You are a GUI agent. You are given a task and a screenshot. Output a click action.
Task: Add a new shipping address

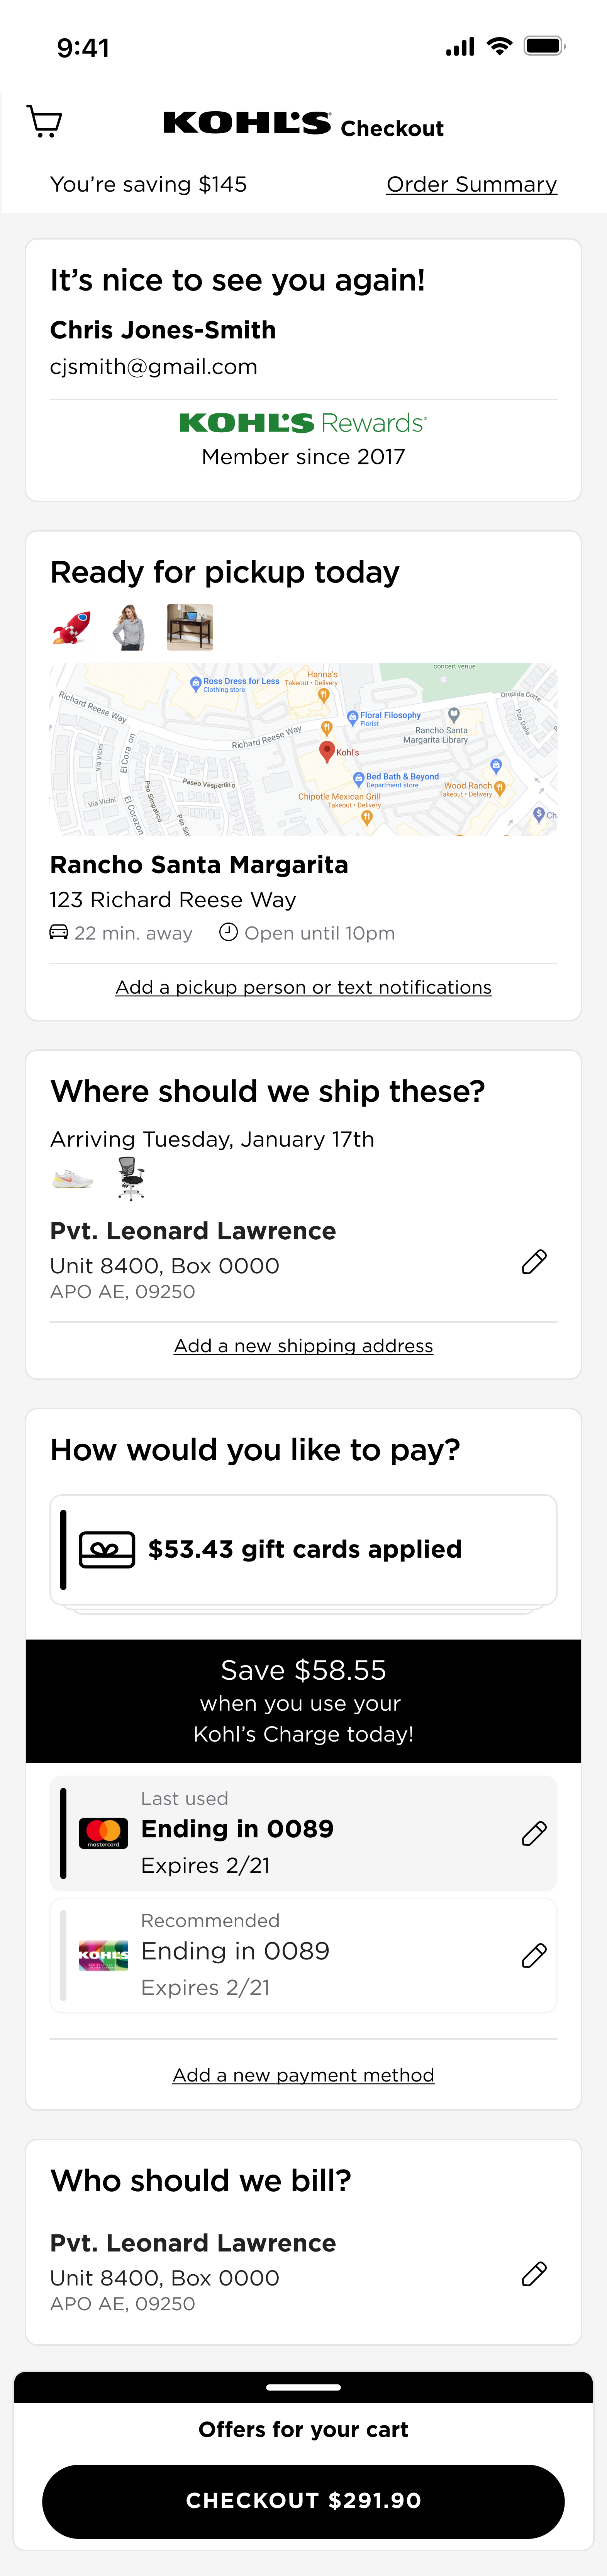point(303,1345)
